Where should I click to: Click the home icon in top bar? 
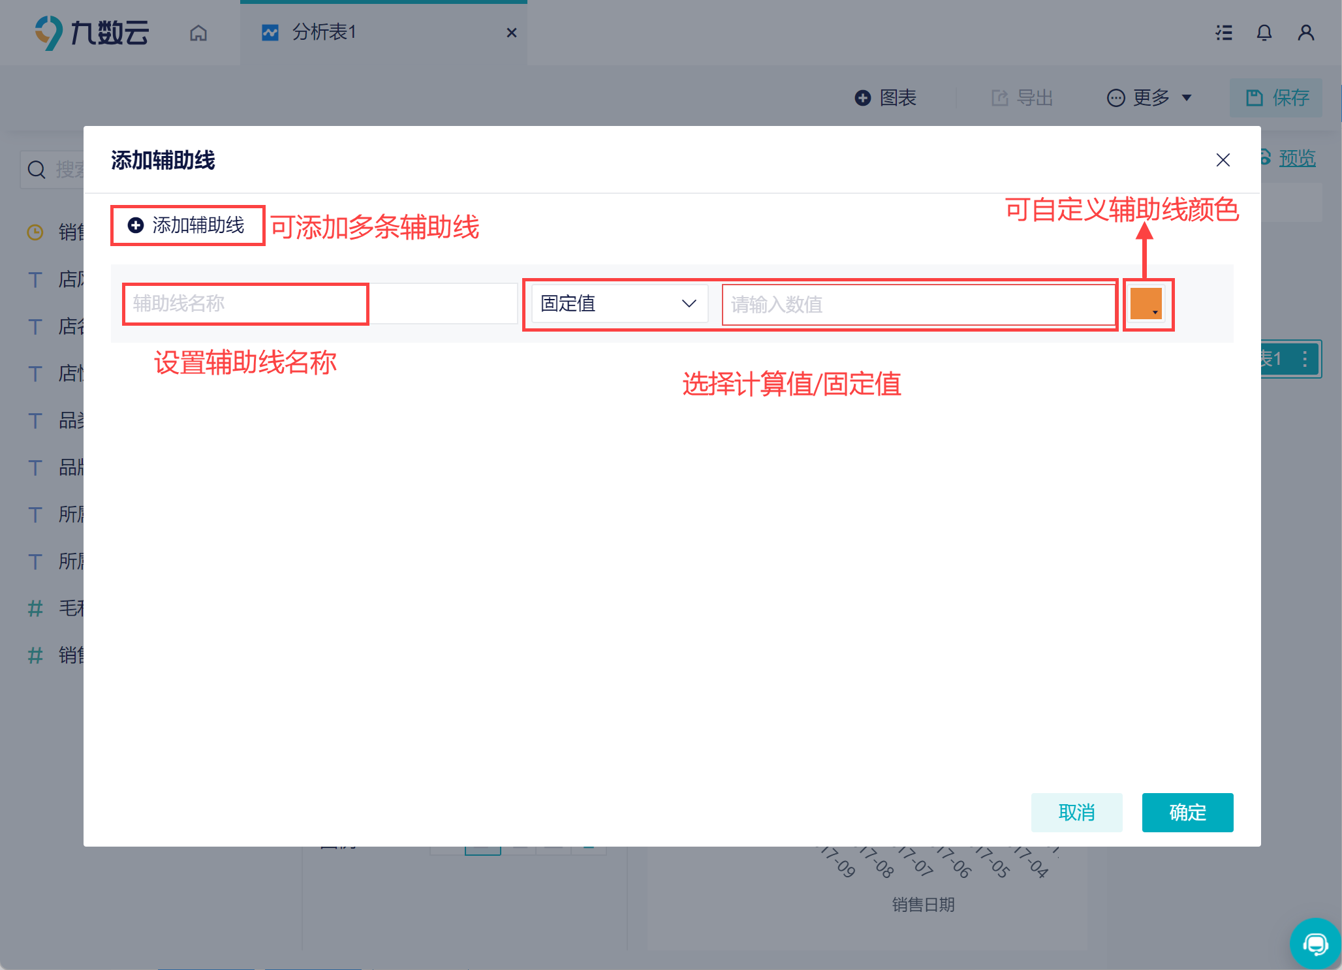point(198,33)
